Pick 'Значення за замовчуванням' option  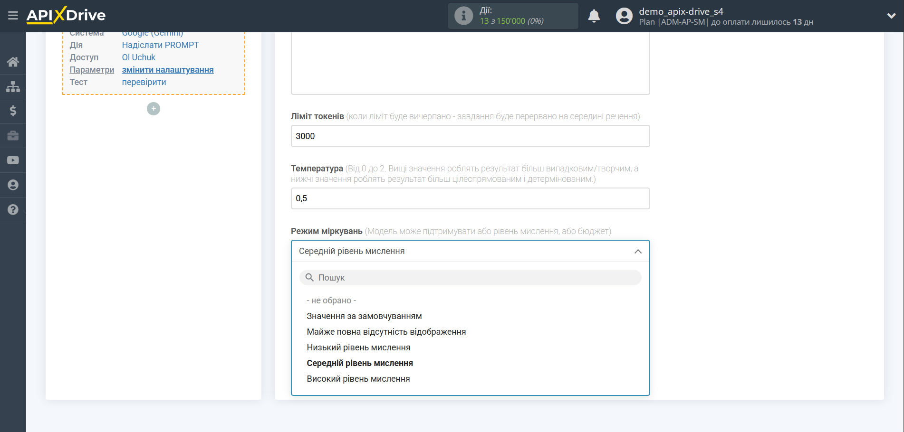[364, 316]
